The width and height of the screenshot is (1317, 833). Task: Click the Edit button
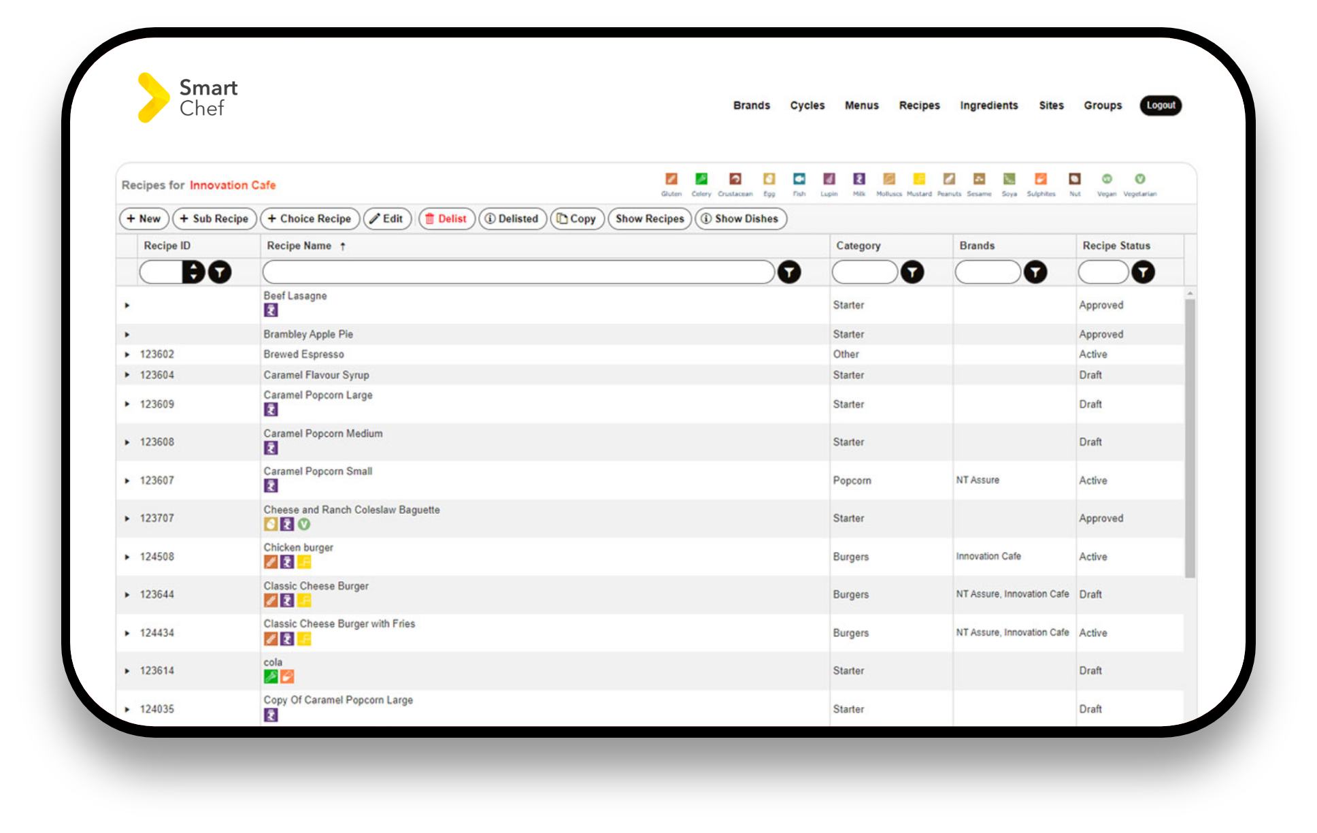pyautogui.click(x=387, y=218)
